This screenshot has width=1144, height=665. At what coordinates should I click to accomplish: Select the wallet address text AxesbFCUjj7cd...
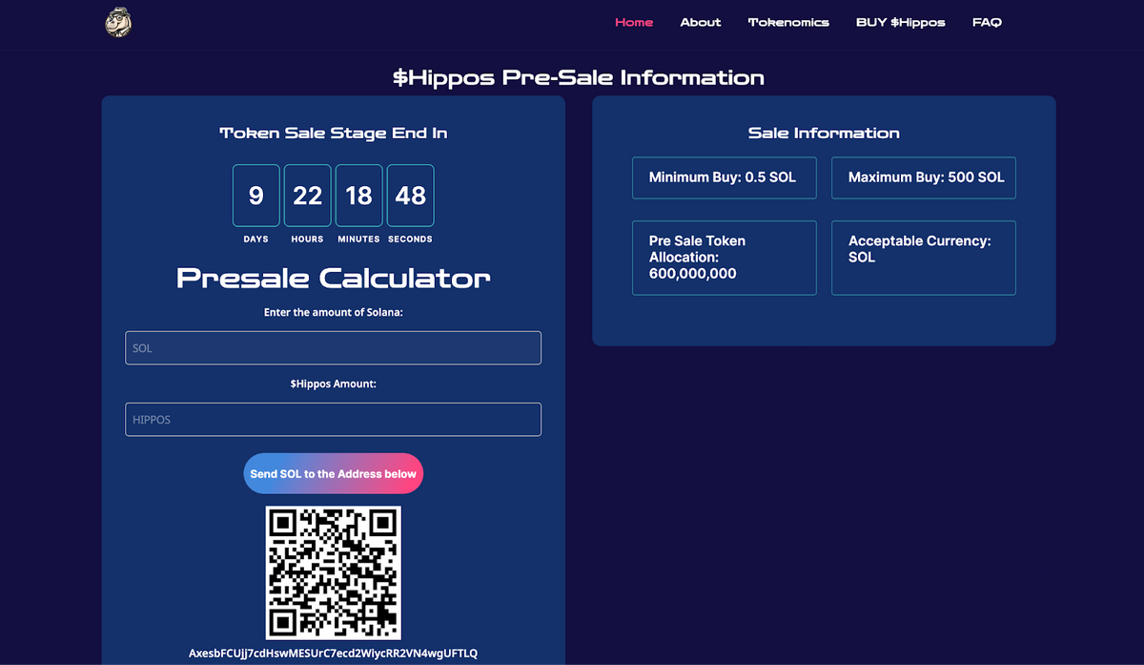coord(333,654)
